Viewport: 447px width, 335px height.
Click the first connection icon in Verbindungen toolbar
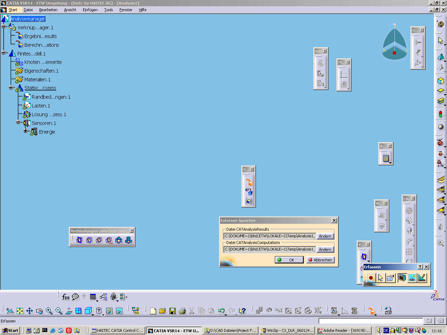79,240
